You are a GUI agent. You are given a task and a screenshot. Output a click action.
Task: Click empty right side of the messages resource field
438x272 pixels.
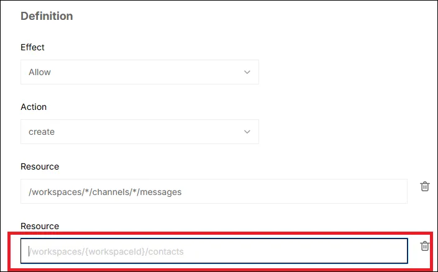(293, 191)
